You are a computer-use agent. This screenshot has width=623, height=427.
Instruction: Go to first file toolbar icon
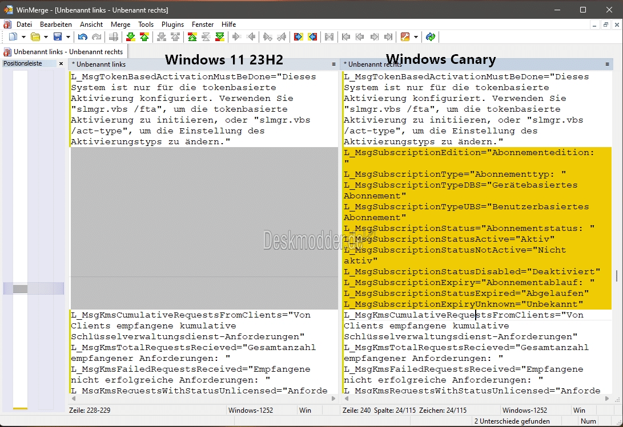[x=346, y=37]
